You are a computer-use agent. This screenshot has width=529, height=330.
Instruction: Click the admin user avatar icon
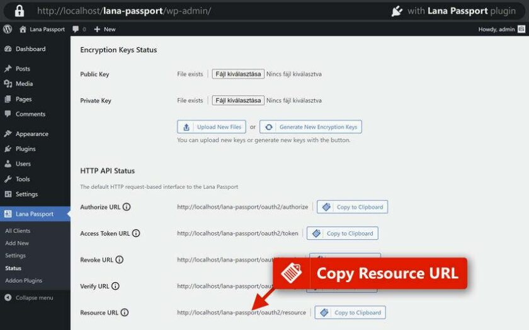pyautogui.click(x=521, y=29)
